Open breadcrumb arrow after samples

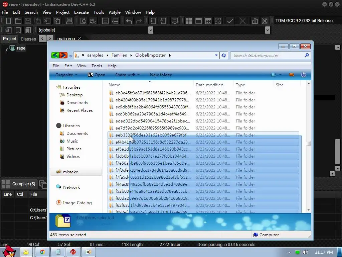[107, 55]
